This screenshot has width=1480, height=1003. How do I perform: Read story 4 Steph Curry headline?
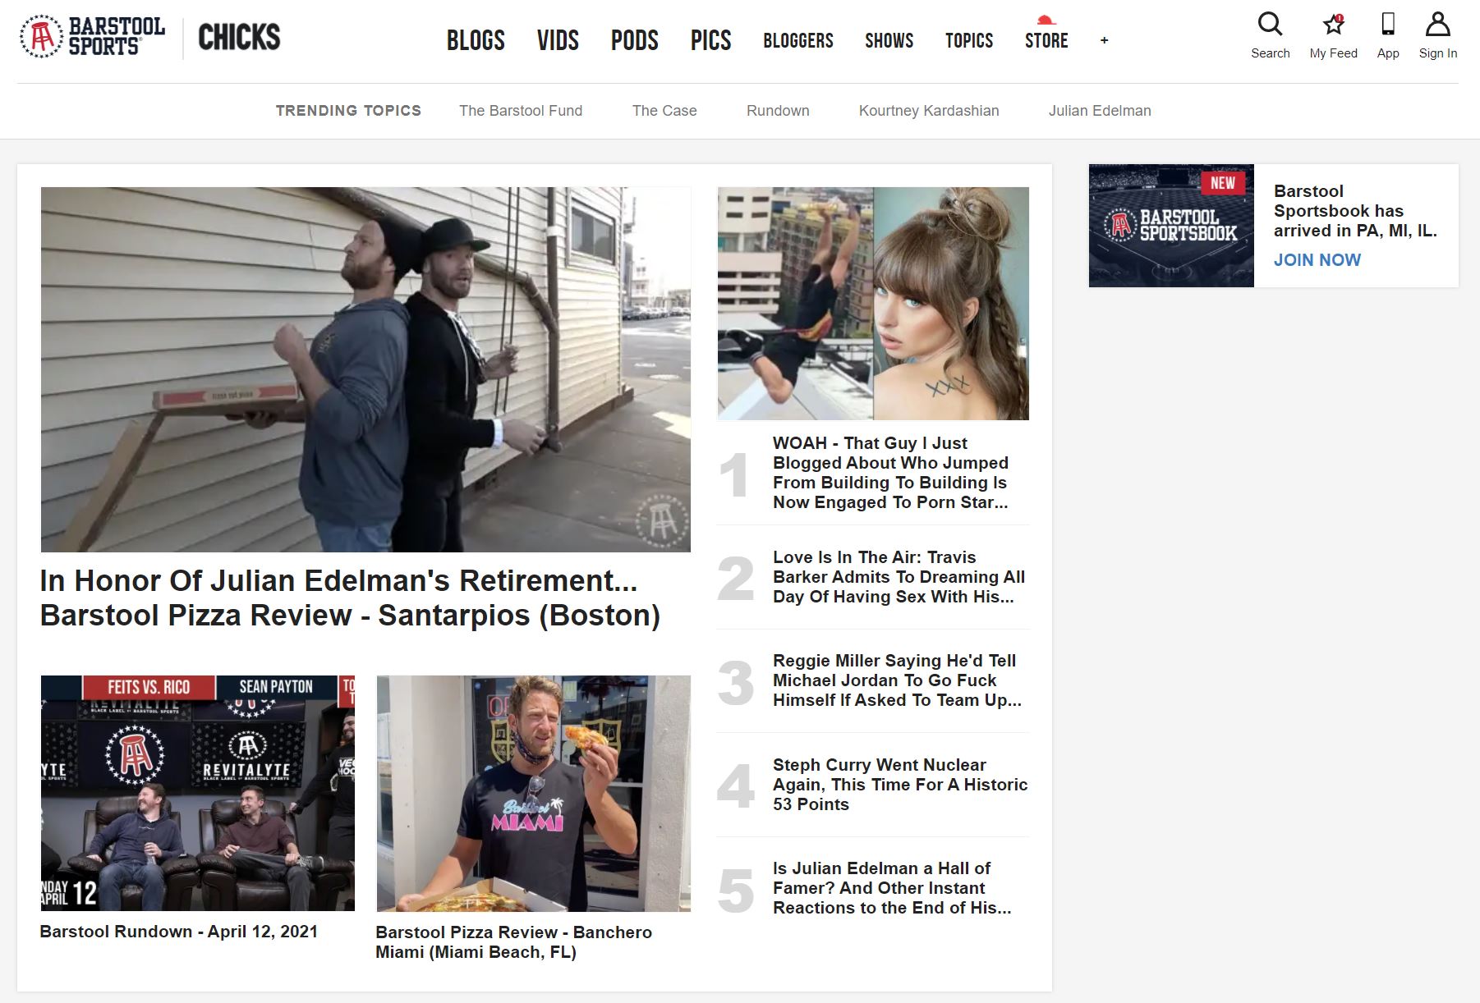click(x=900, y=785)
